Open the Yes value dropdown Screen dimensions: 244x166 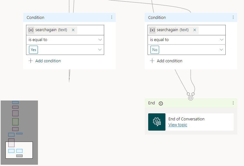[100, 50]
